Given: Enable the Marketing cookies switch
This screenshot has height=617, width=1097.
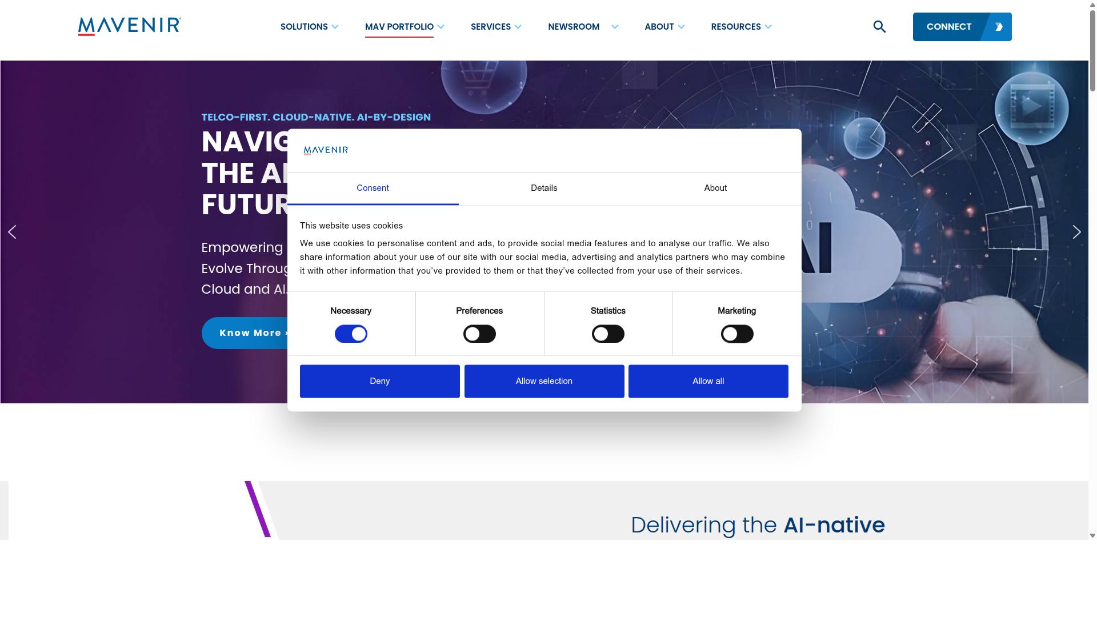Looking at the screenshot, I should coord(737,334).
